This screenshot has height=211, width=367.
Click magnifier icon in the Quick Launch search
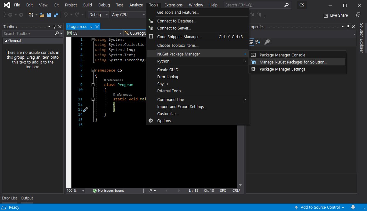pyautogui.click(x=287, y=5)
